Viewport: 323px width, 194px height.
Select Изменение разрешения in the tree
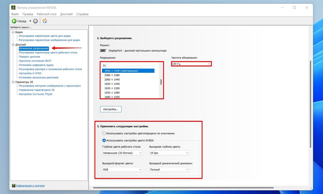tap(34, 48)
